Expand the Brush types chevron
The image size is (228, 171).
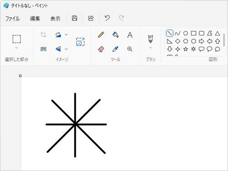tap(150, 48)
